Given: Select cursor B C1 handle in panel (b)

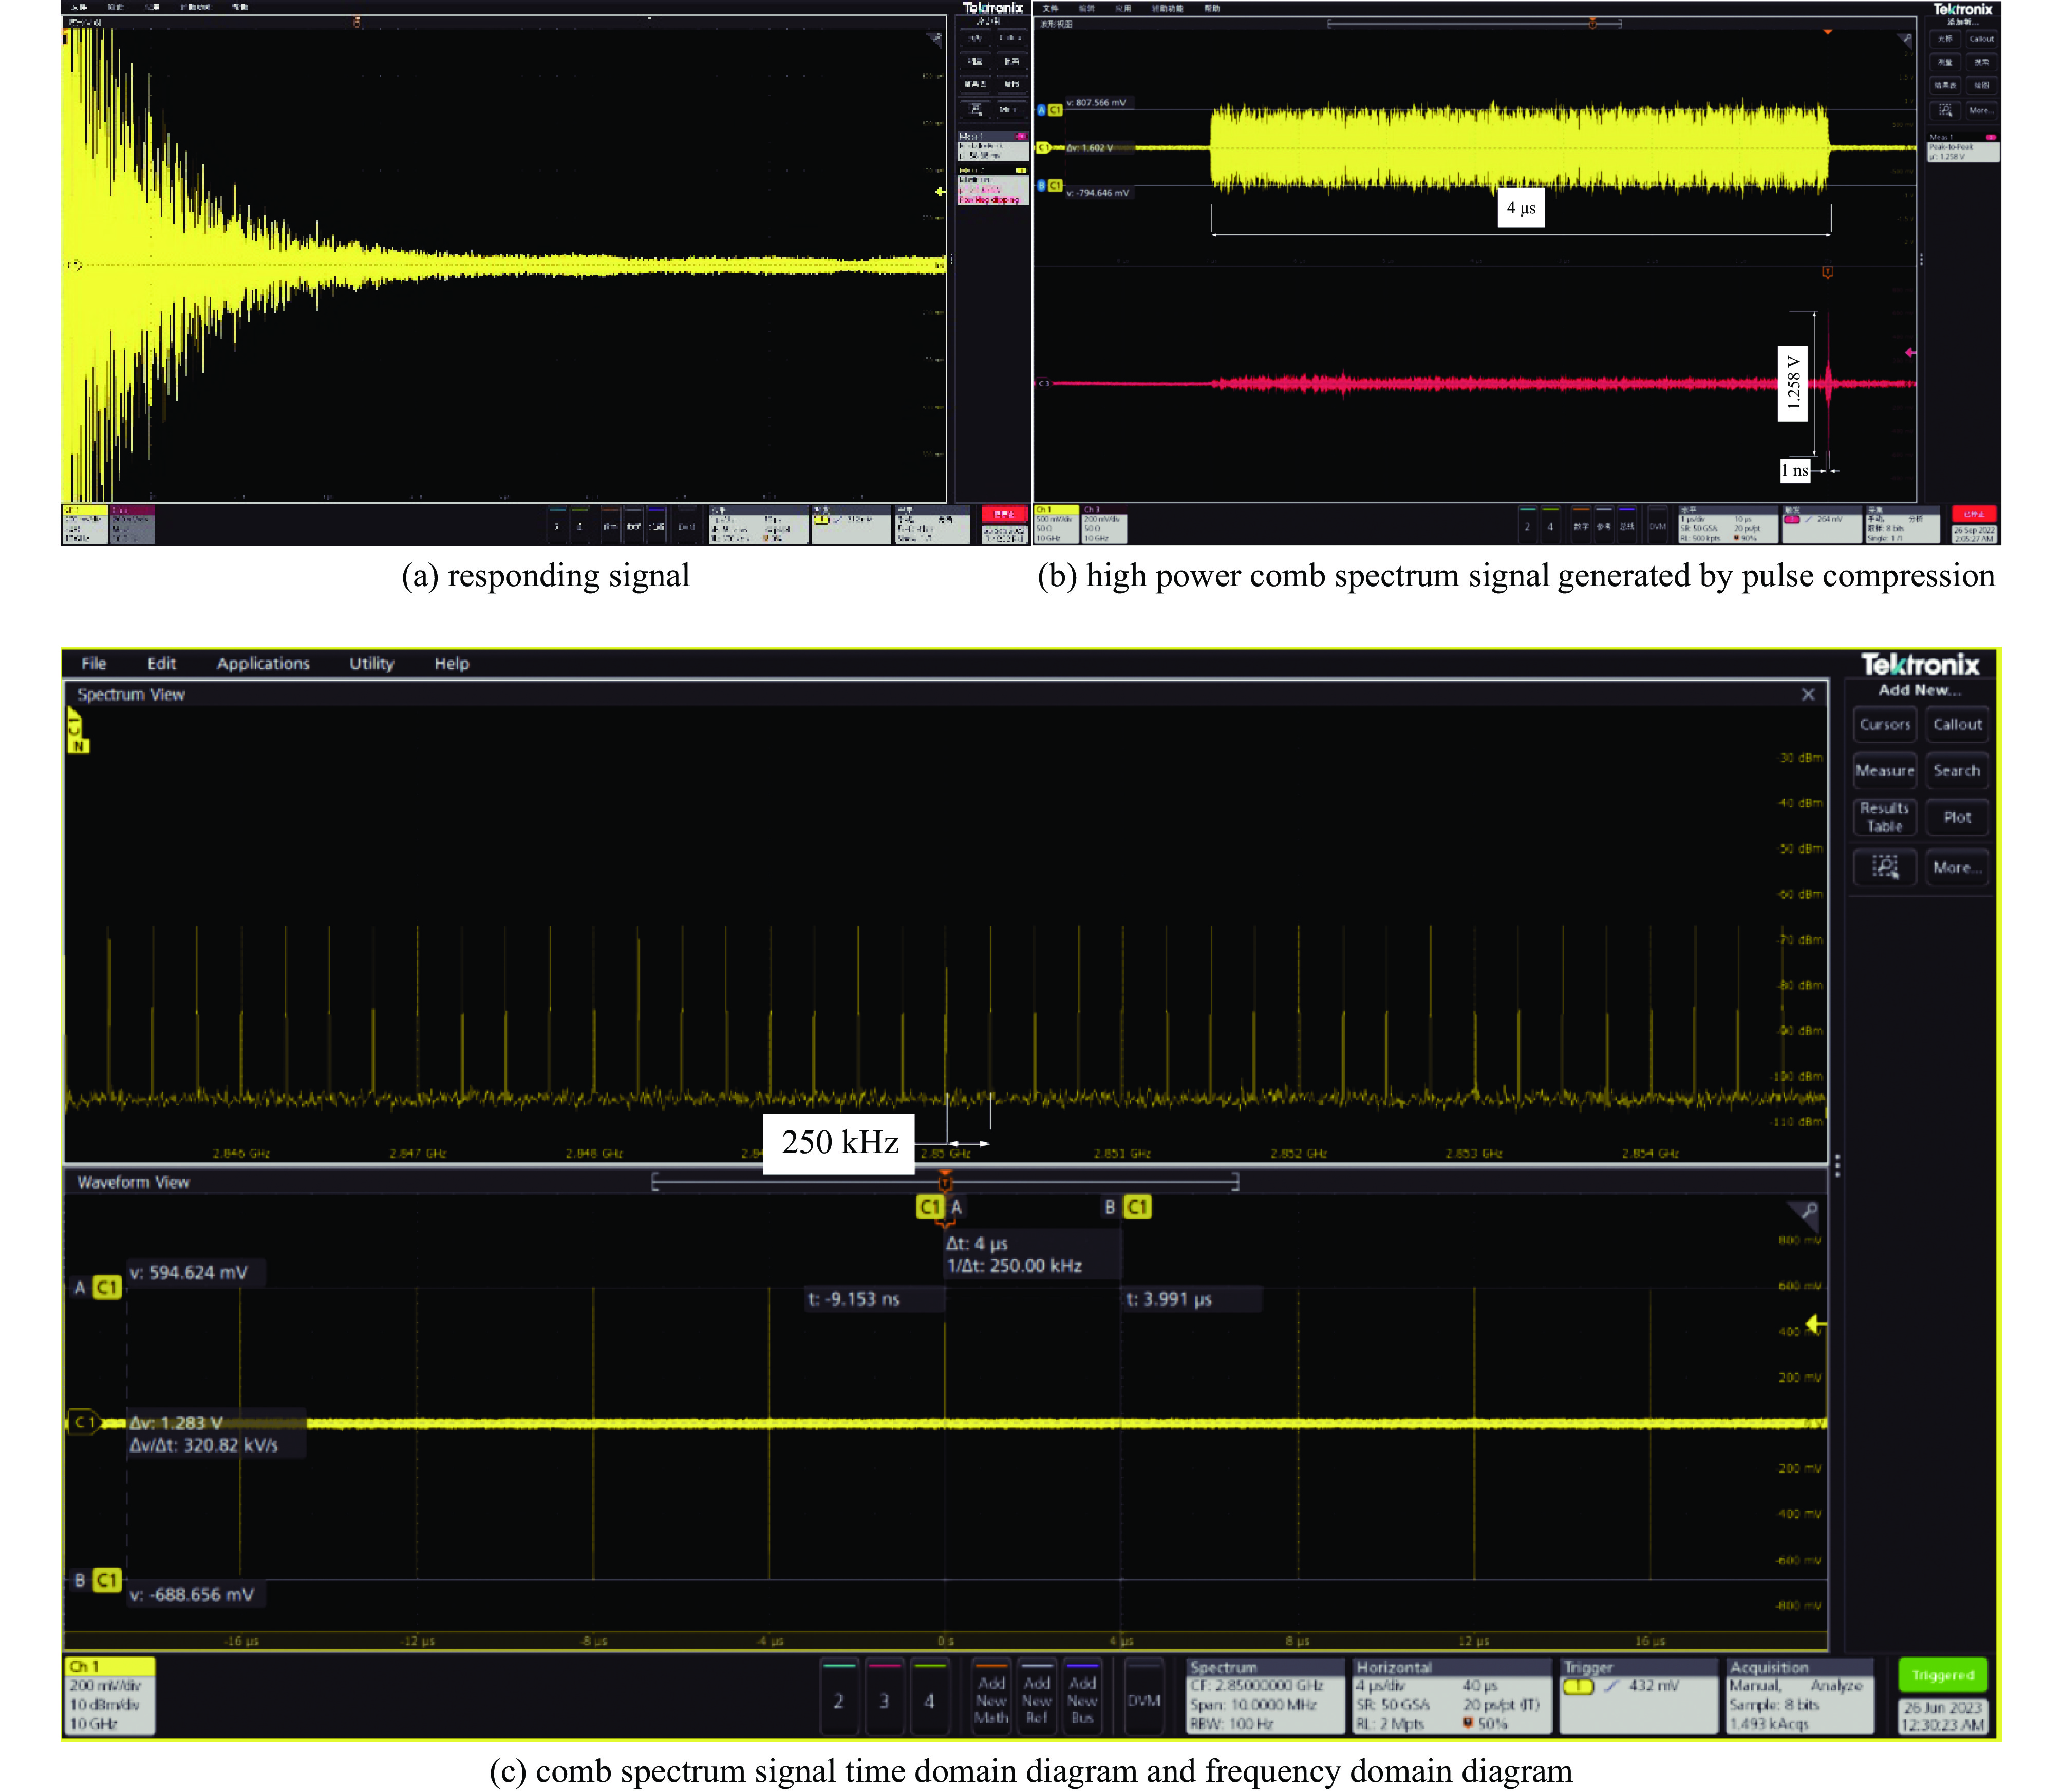Looking at the screenshot, I should pos(1049,185).
